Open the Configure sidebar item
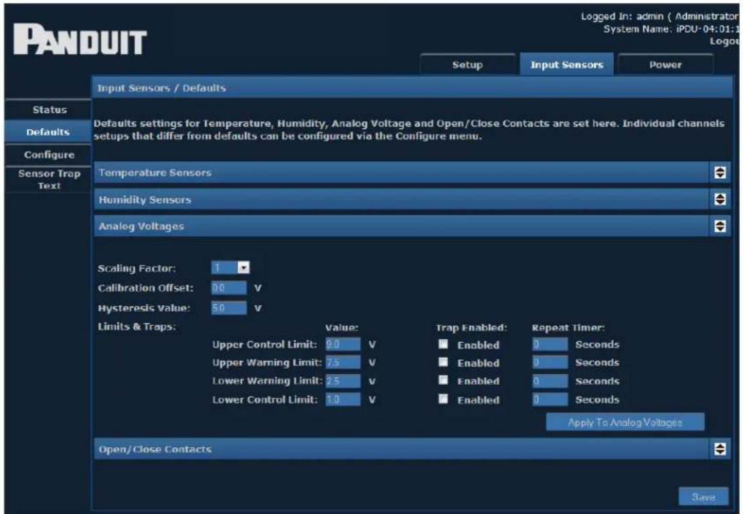This screenshot has width=743, height=514. point(49,155)
